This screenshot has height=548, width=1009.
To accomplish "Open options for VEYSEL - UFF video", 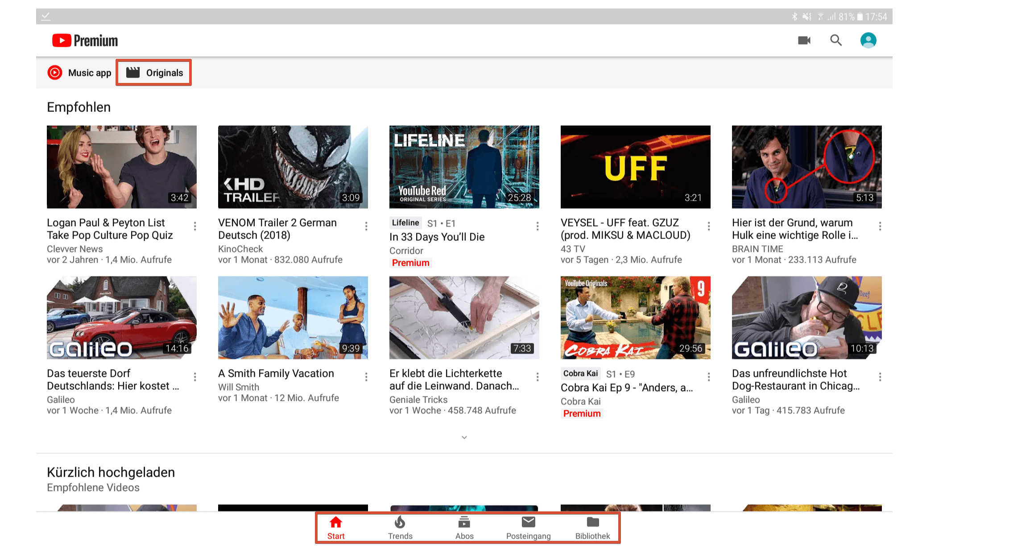I will point(709,226).
